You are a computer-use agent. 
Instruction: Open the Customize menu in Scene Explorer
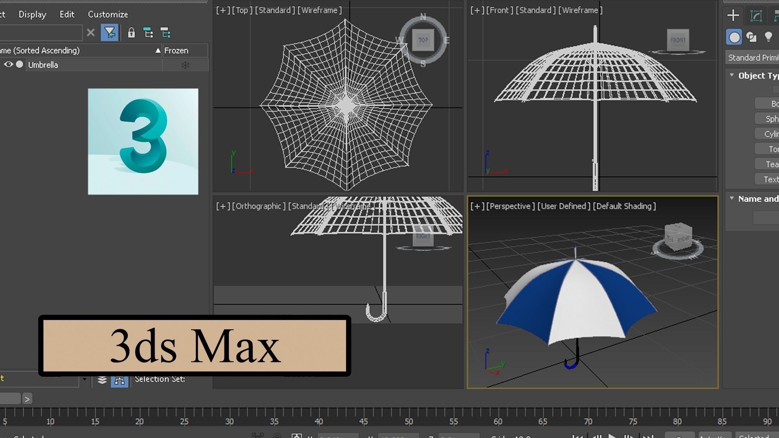click(108, 14)
